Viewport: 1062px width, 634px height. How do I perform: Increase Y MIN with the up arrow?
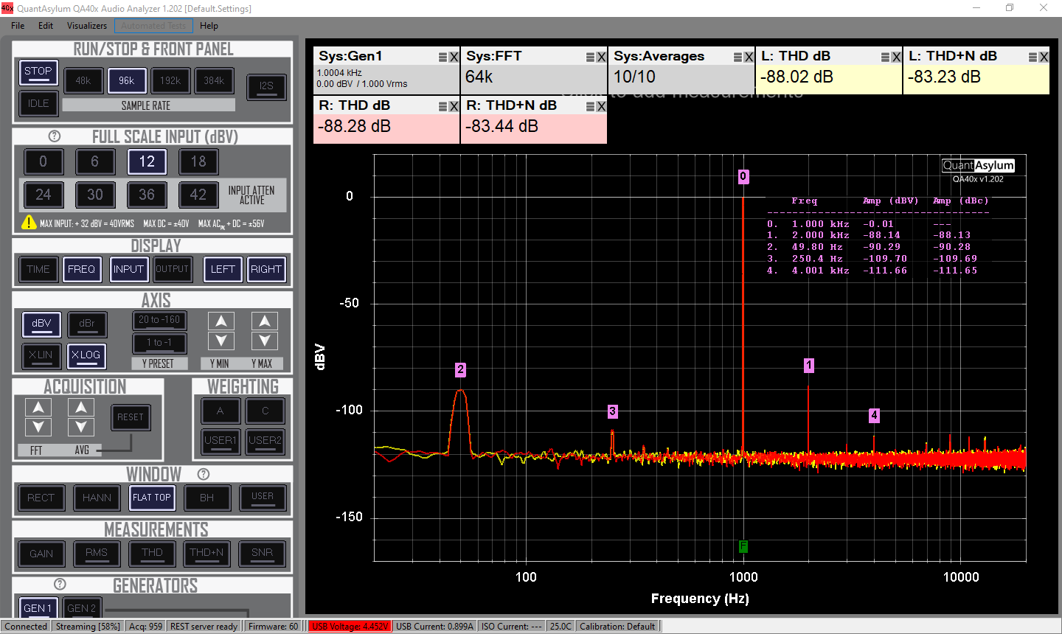tap(221, 321)
